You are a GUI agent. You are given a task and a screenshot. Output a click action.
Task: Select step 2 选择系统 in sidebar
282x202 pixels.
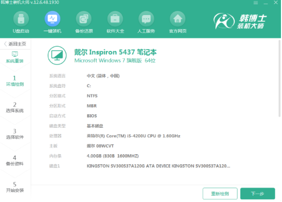[x=15, y=107]
